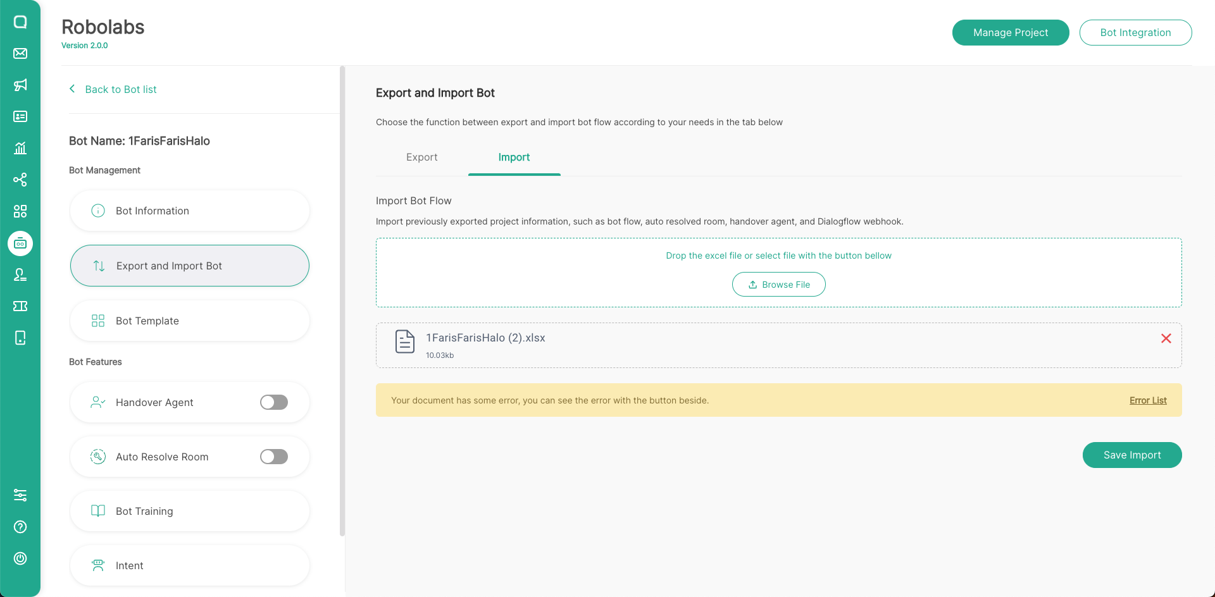1215x597 pixels.
Task: Click the megaphone broadcast sidebar icon
Action: (x=20, y=85)
